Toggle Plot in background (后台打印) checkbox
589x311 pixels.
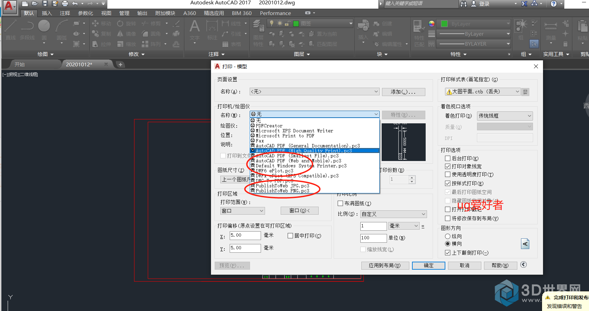(x=448, y=158)
